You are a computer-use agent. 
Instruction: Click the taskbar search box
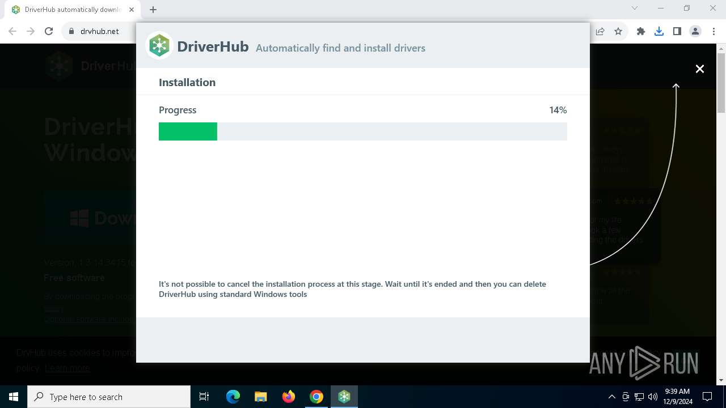click(x=109, y=397)
